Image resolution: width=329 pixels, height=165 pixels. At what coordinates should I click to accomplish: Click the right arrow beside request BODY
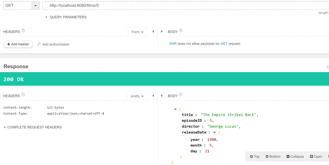click(x=162, y=32)
